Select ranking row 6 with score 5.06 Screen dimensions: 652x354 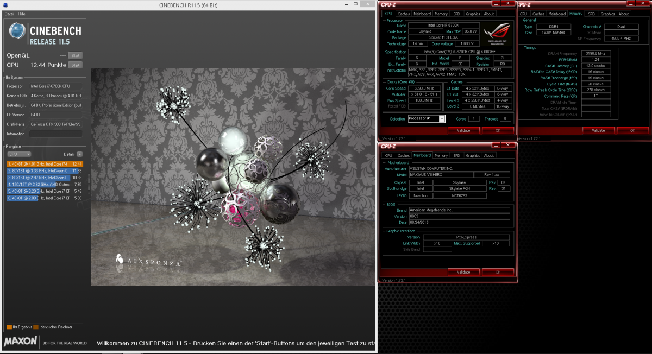click(45, 199)
